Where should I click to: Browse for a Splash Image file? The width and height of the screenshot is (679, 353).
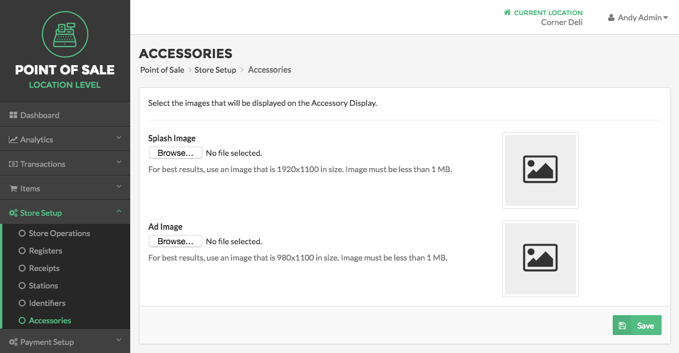pyautogui.click(x=176, y=153)
